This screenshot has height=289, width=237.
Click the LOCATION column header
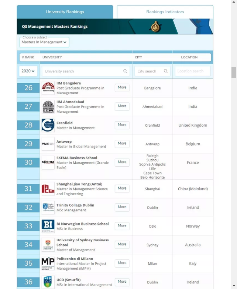pyautogui.click(x=189, y=57)
